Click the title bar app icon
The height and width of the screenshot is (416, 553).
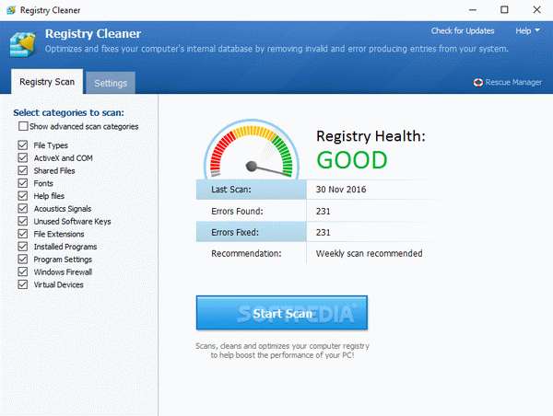(x=10, y=10)
